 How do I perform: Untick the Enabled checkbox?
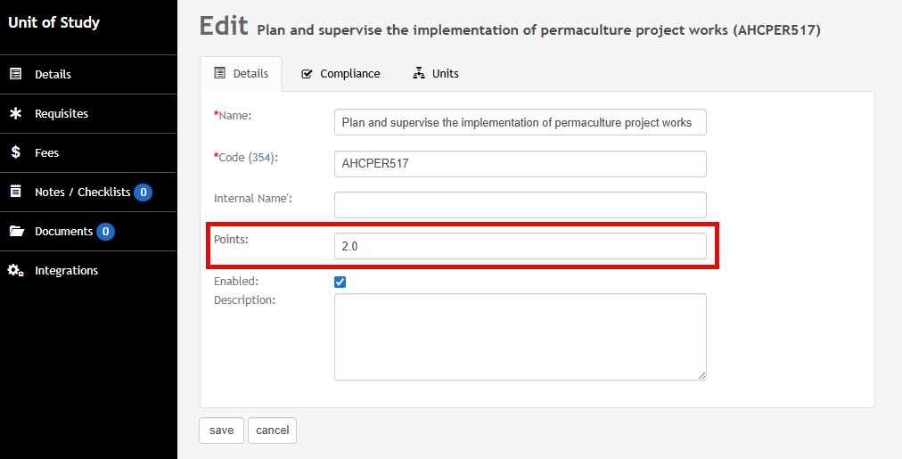pyautogui.click(x=340, y=282)
